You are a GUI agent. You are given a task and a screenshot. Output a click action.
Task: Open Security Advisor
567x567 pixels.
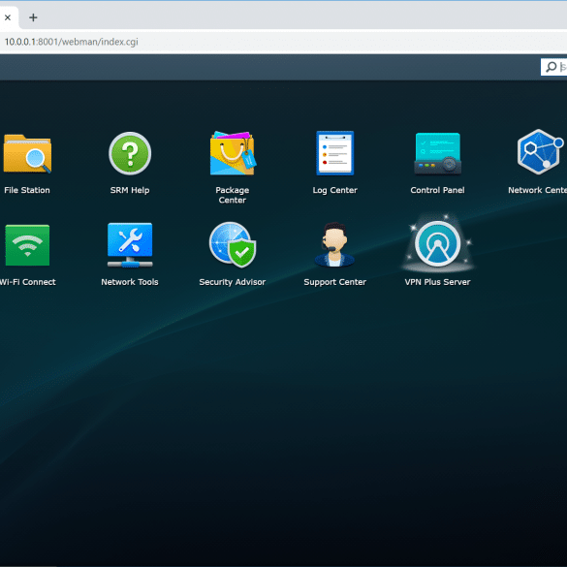tap(233, 245)
